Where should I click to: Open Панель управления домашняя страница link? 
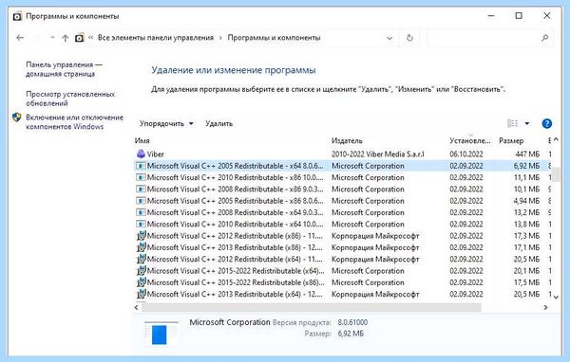pos(64,69)
